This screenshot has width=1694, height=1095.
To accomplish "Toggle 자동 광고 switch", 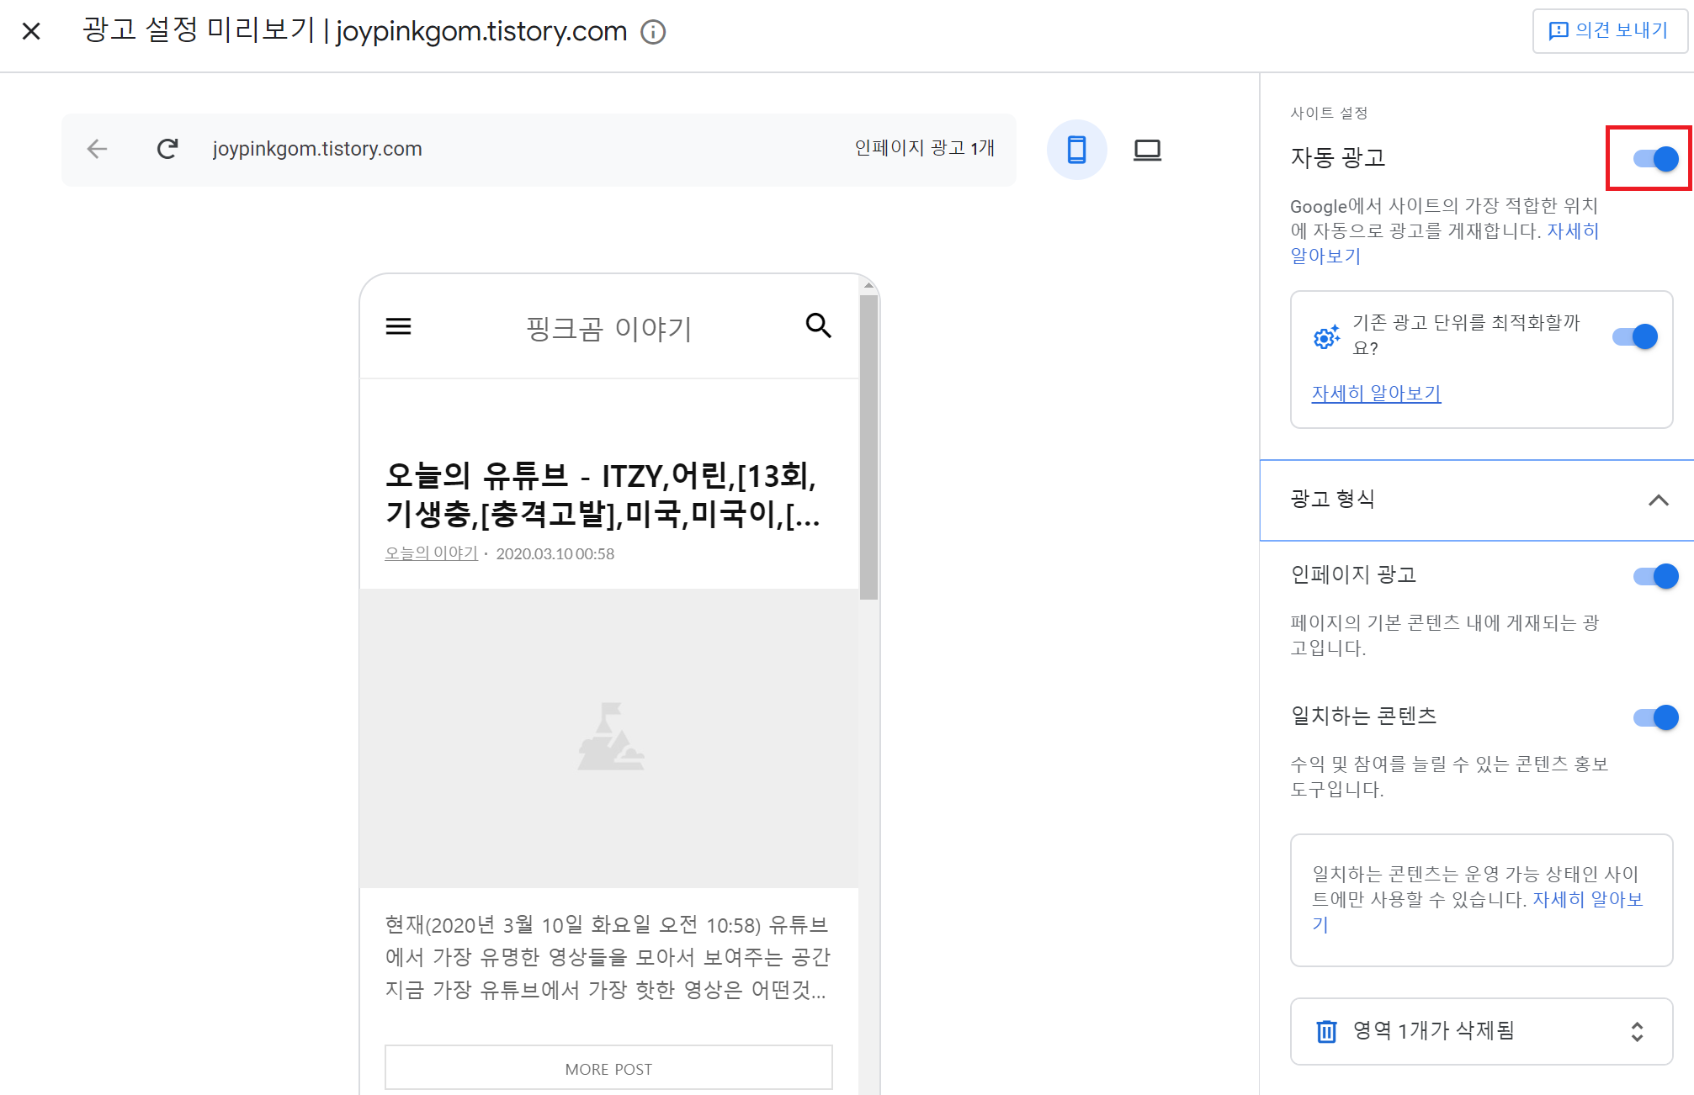I will tap(1654, 158).
